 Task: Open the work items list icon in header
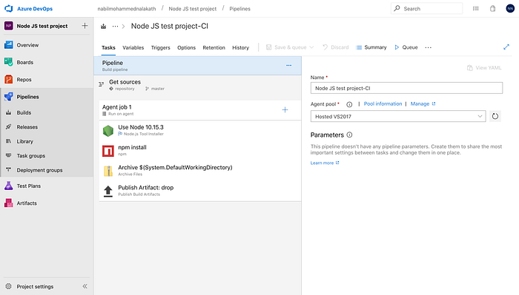476,9
